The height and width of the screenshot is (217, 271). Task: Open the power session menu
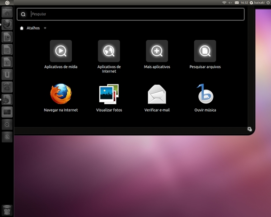(267, 3)
